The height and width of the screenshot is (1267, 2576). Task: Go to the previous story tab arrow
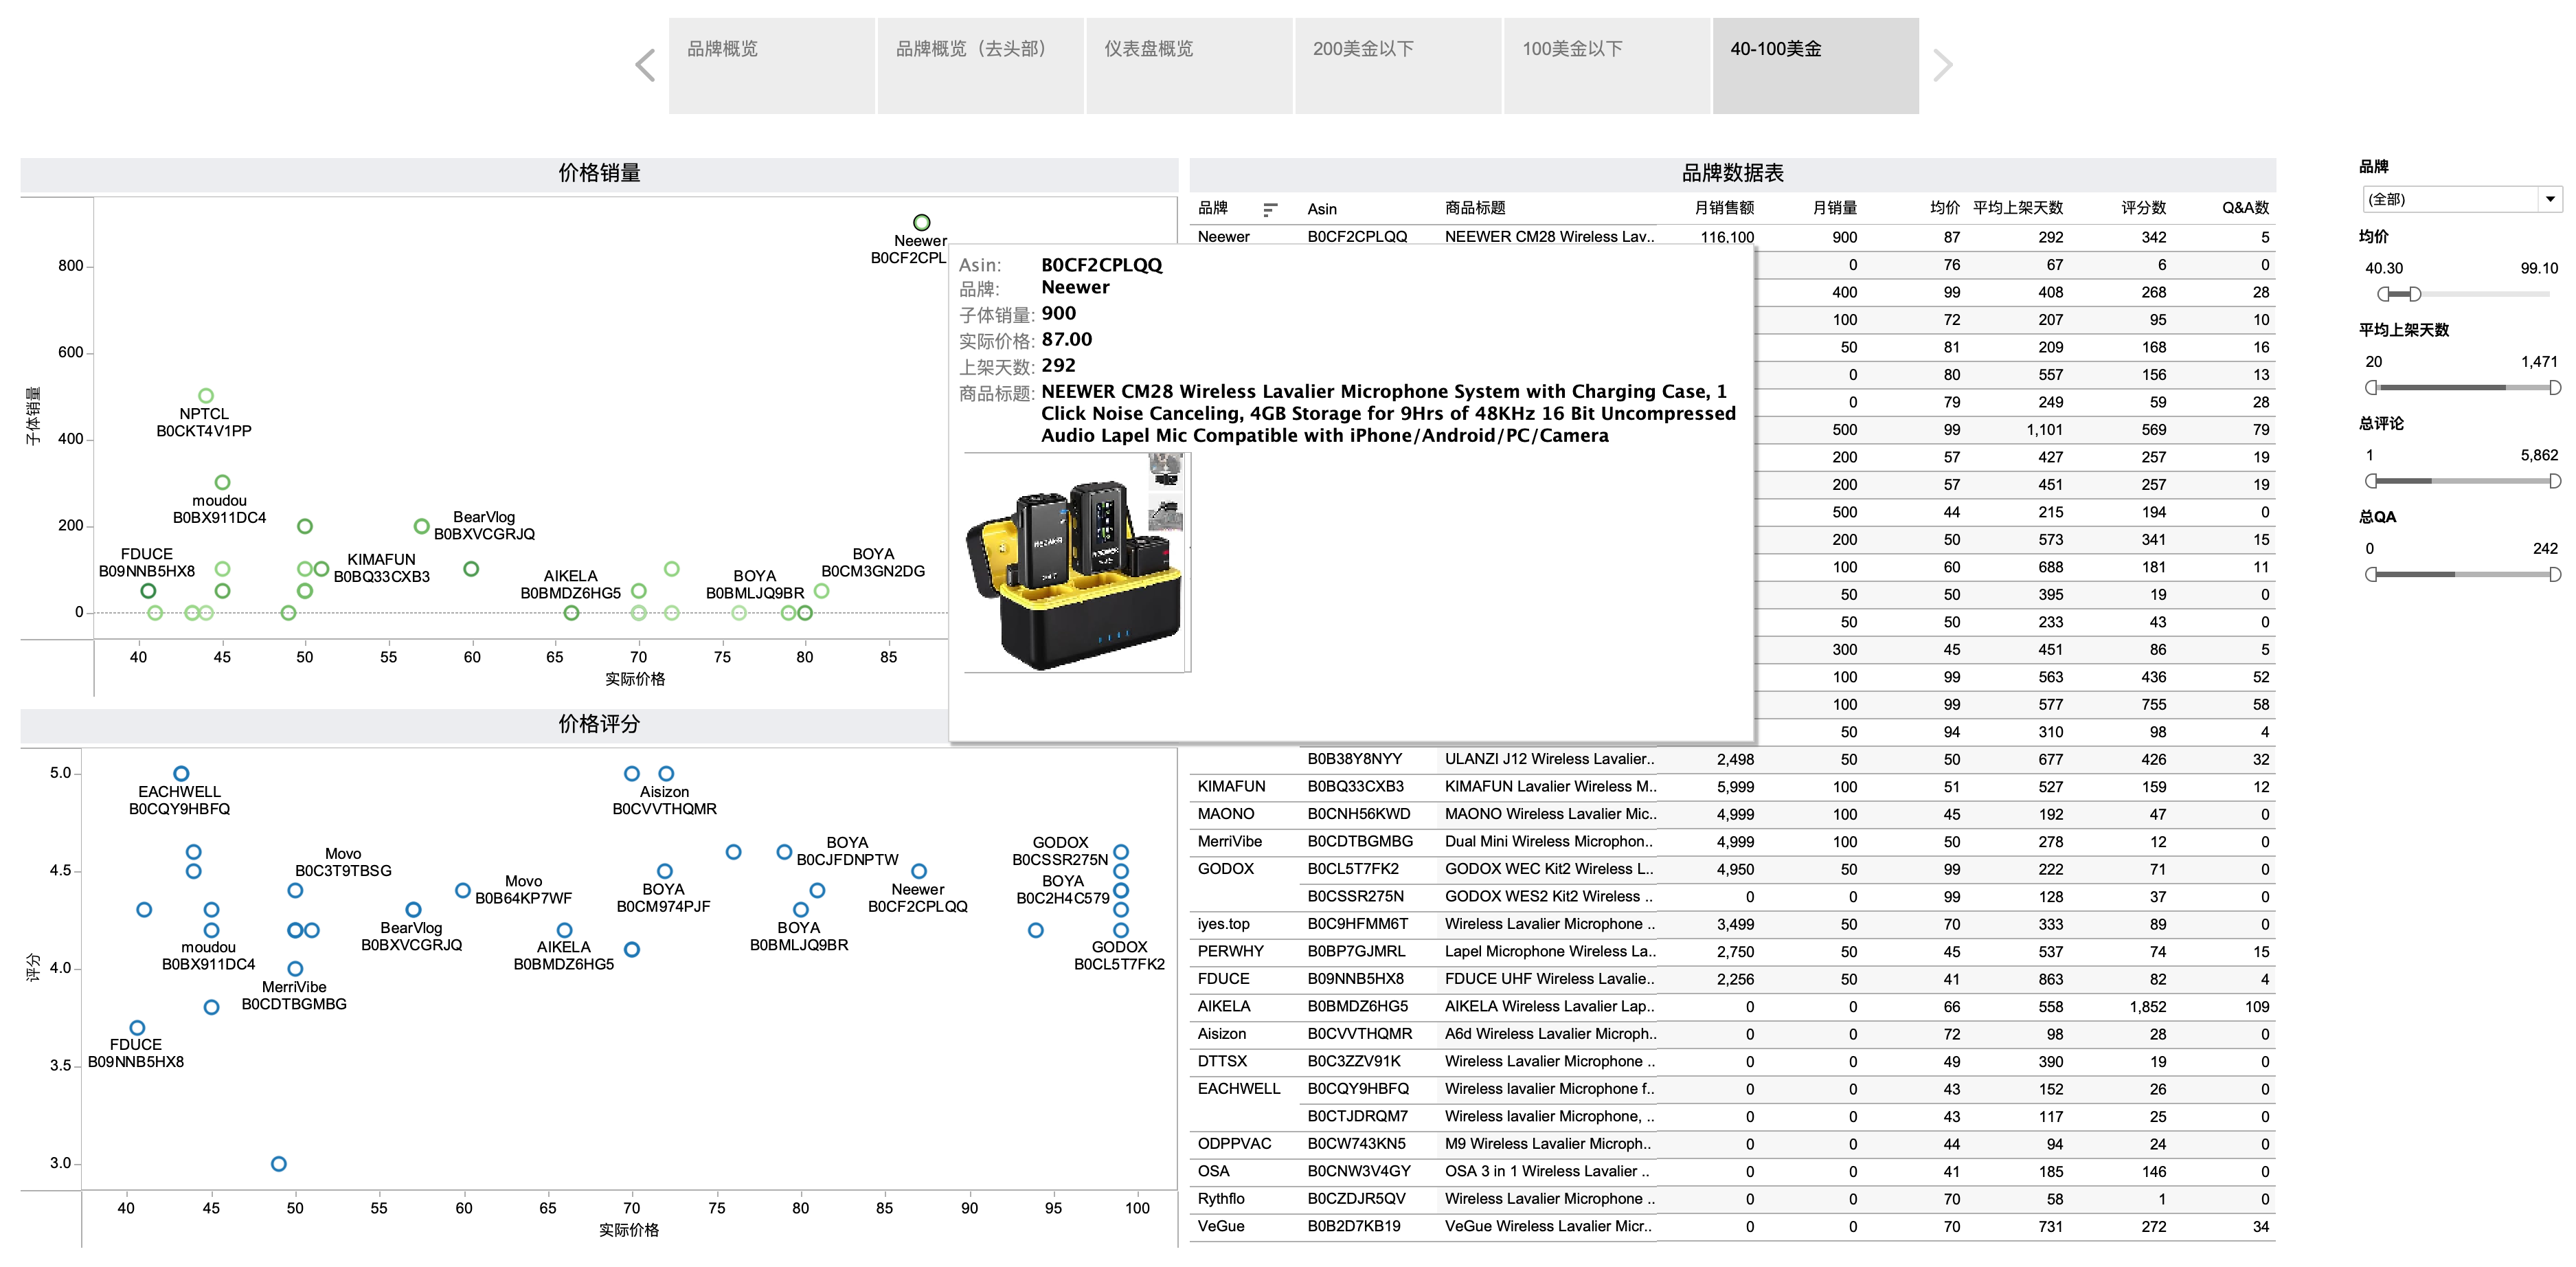(x=646, y=66)
